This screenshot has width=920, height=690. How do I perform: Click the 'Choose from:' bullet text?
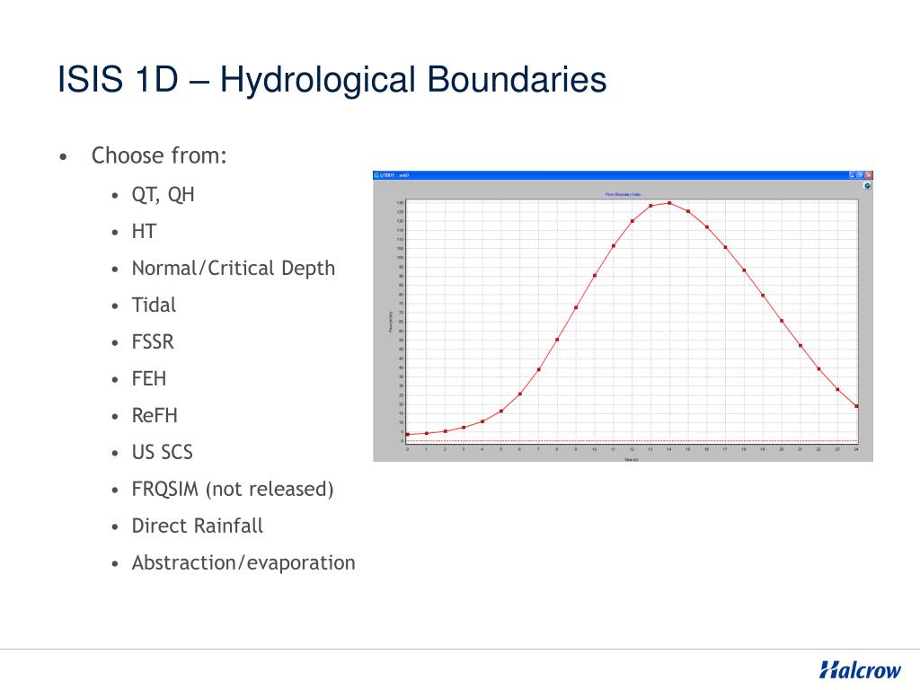[159, 155]
